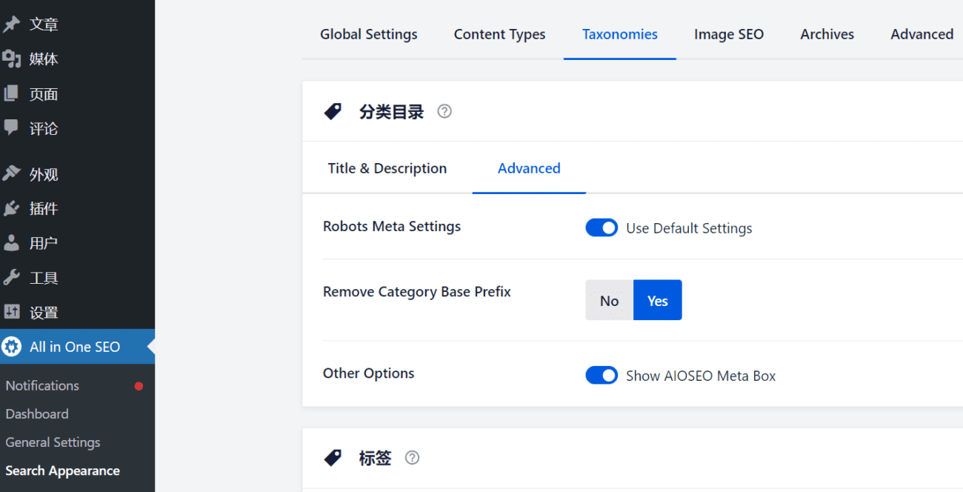The height and width of the screenshot is (492, 963).
Task: Select Yes for Remove Category Base Prefix
Action: 657,300
